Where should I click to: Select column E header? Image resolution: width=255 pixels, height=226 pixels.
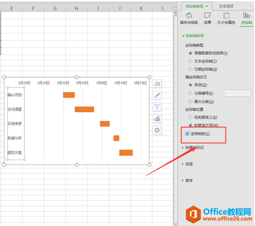(x=11, y=8)
